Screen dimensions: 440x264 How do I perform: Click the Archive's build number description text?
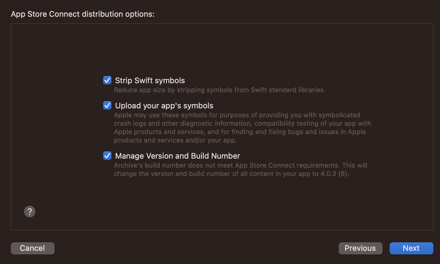(240, 169)
